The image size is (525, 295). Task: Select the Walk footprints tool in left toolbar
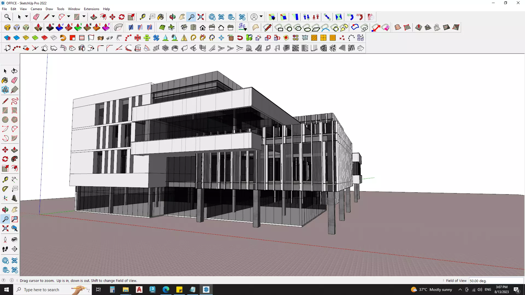point(5,249)
